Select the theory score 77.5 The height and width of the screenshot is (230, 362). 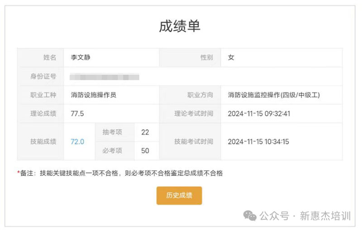(x=77, y=113)
